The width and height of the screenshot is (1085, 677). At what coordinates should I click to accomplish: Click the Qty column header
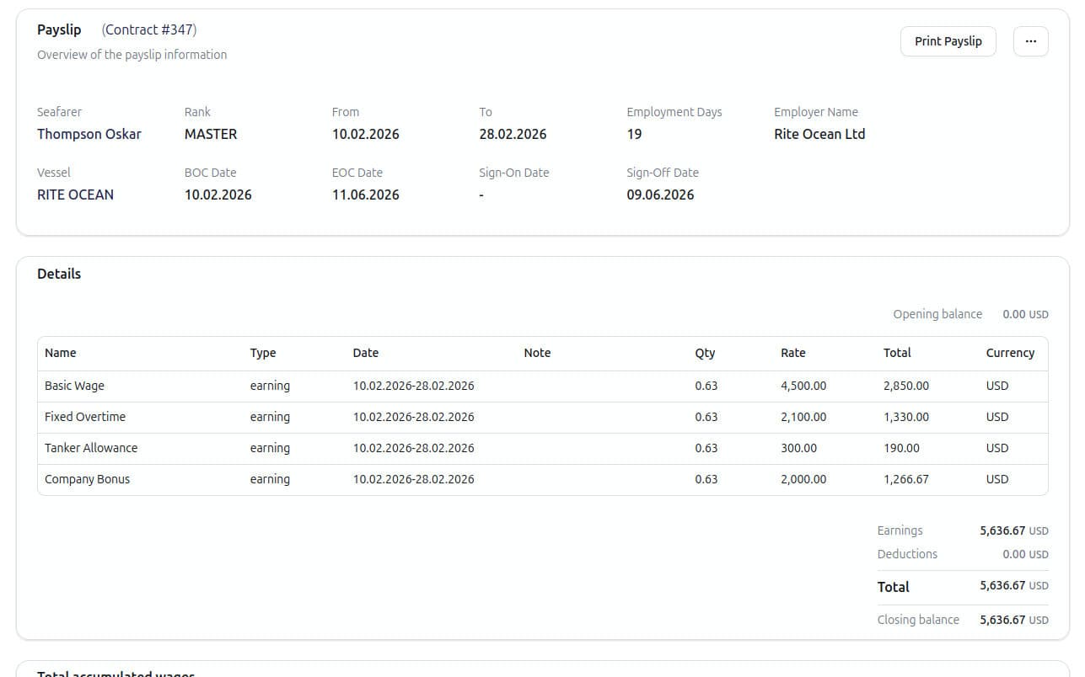coord(705,353)
